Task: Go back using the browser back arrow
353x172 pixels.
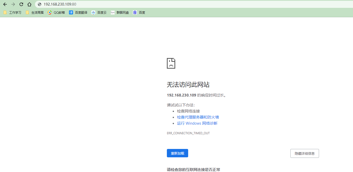Action: (x=5, y=4)
